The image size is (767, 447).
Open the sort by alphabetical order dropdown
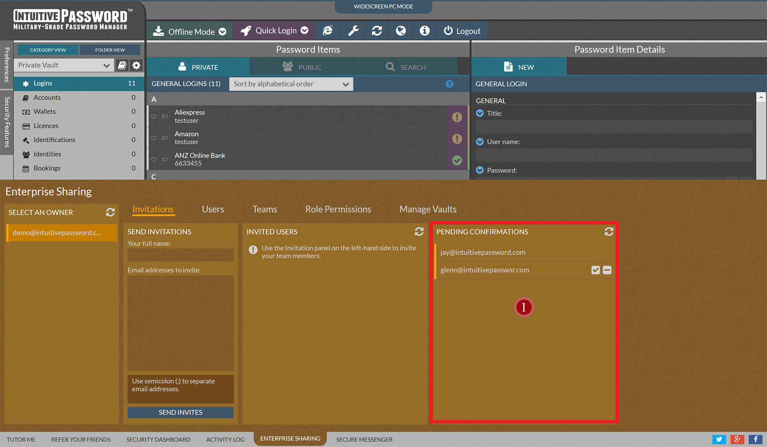291,84
